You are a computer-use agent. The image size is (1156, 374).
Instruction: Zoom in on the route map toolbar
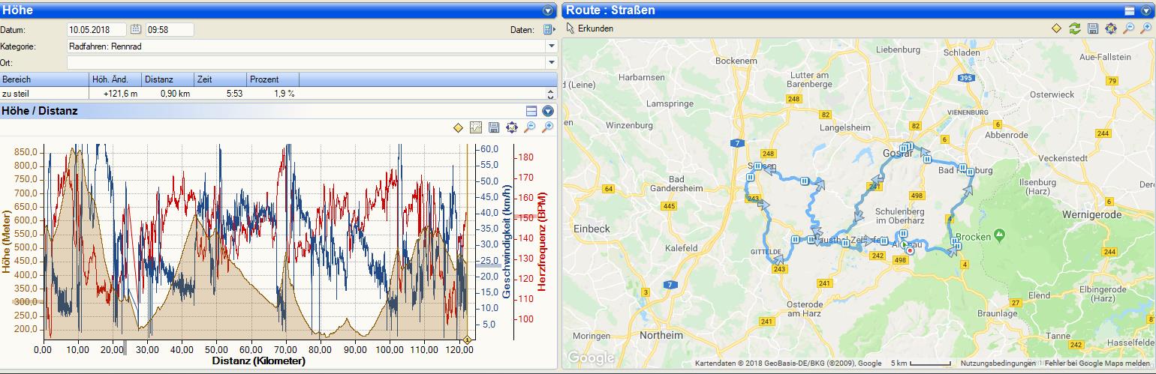click(x=1145, y=28)
